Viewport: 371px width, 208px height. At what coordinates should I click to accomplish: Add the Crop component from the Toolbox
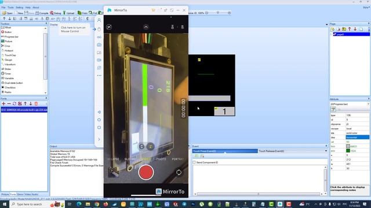click(x=6, y=46)
